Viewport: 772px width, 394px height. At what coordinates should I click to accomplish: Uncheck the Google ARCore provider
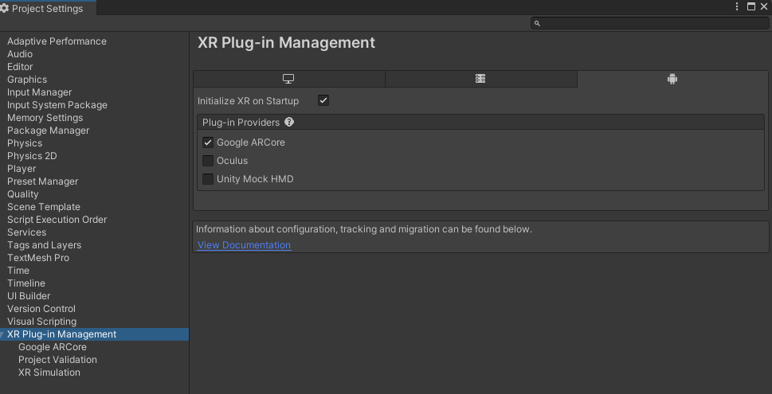click(208, 142)
